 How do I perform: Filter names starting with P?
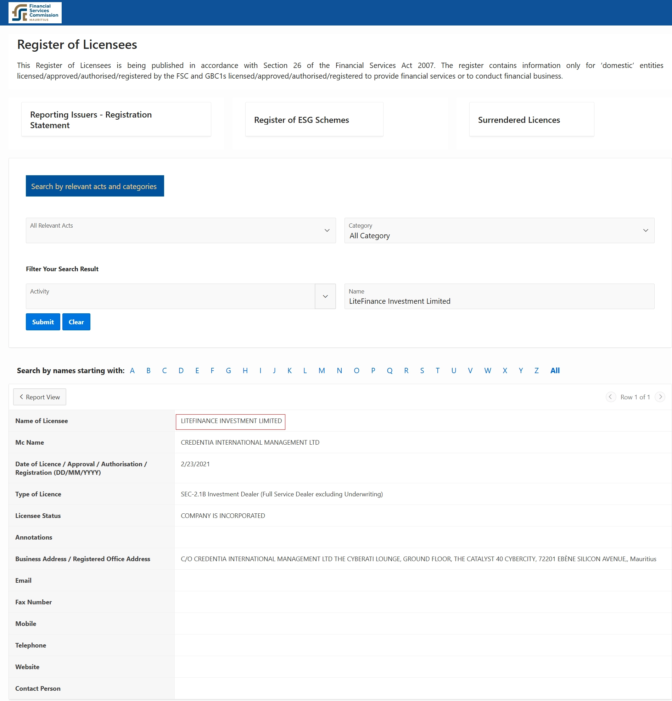click(x=373, y=371)
